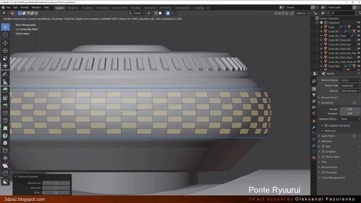Select the Move tool
Viewport: 361px width, 203px height.
coord(5,43)
